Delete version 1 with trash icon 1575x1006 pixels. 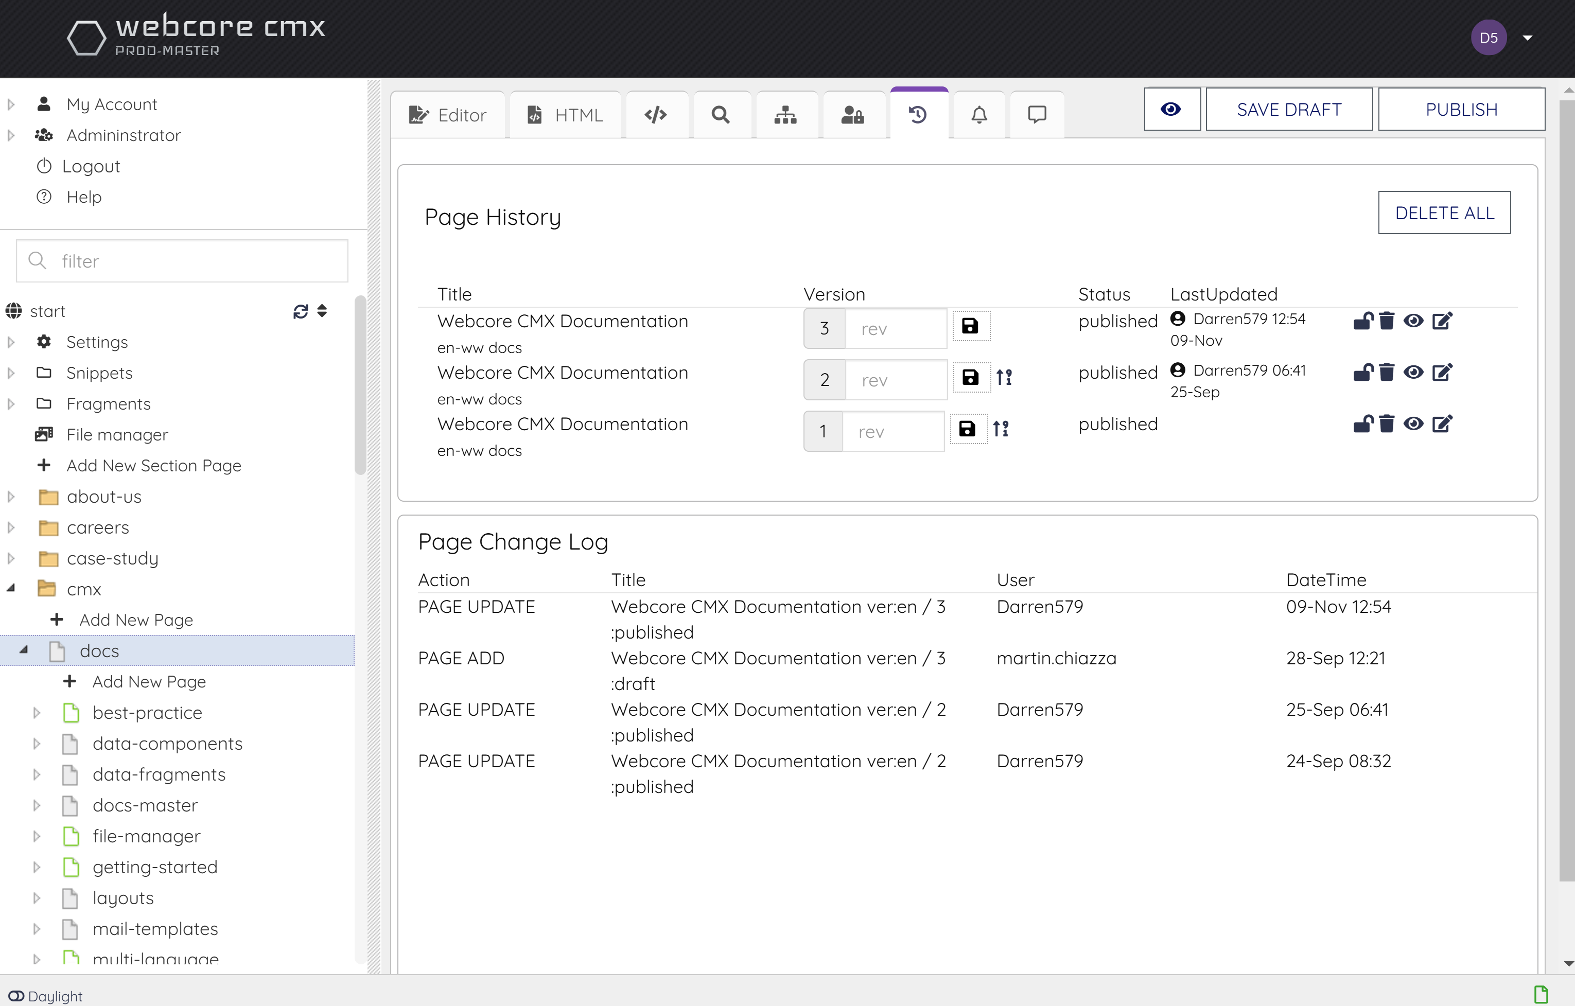click(1386, 424)
